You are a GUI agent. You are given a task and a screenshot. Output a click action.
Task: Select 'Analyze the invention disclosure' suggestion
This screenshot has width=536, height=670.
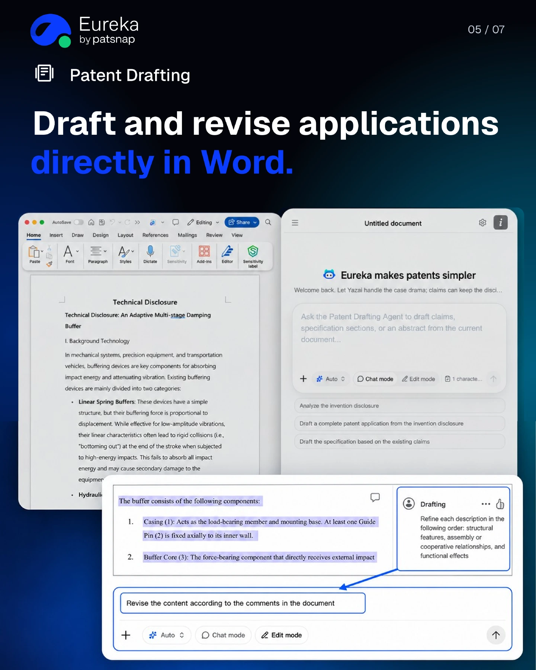click(399, 406)
